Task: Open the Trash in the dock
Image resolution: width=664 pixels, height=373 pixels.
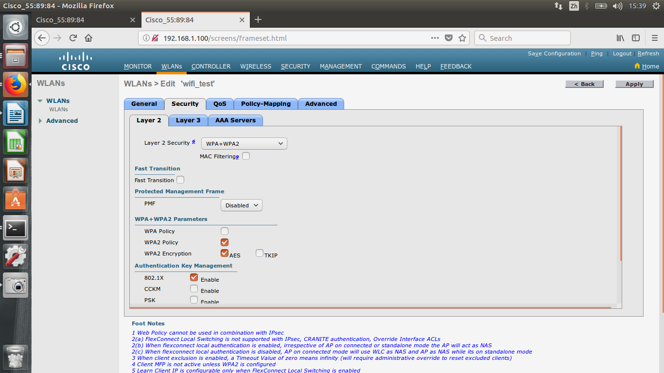Action: 16,358
